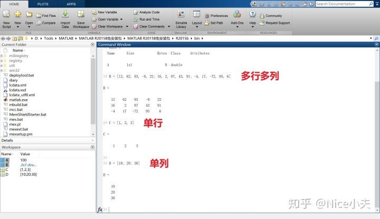This screenshot has height=219, width=380.
Task: Switch to the PLOTS tab
Action: point(43,4)
